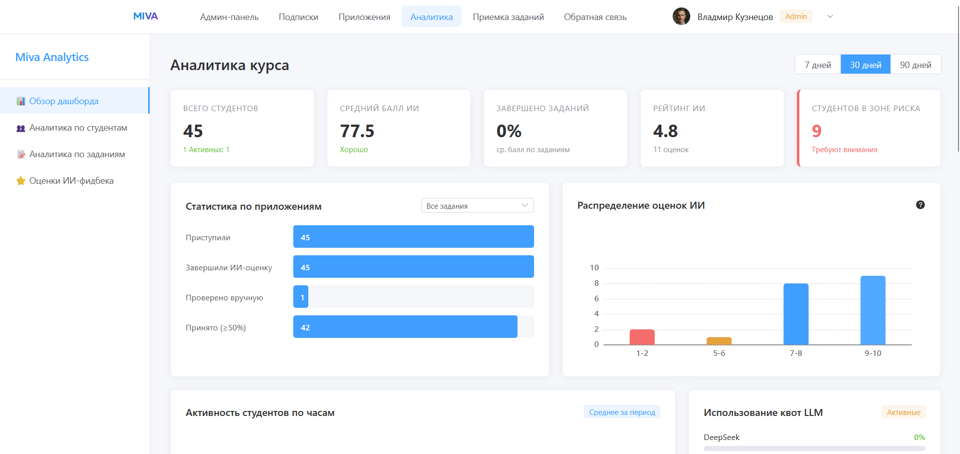Click the star icon for AI feedback ratings
The image size is (960, 454).
(21, 181)
